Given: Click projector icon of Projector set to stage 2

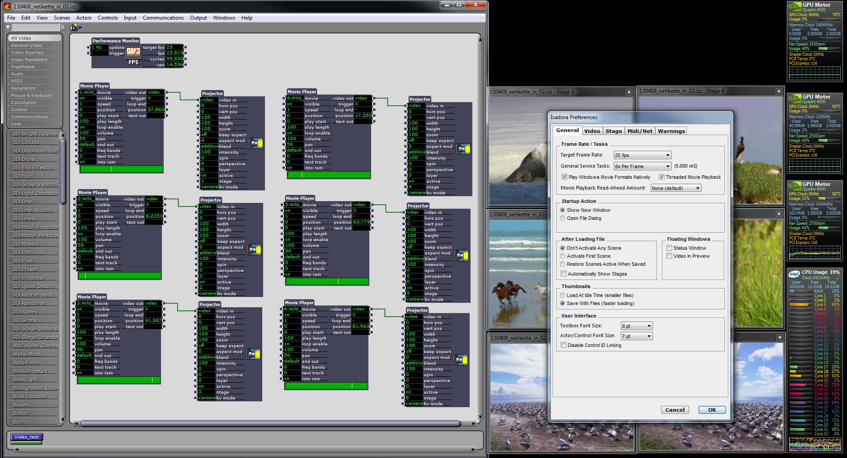Looking at the screenshot, I should (254, 250).
